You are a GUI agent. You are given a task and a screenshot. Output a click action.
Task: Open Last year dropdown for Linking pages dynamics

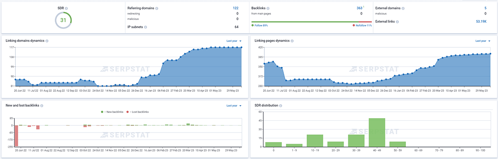click(482, 41)
